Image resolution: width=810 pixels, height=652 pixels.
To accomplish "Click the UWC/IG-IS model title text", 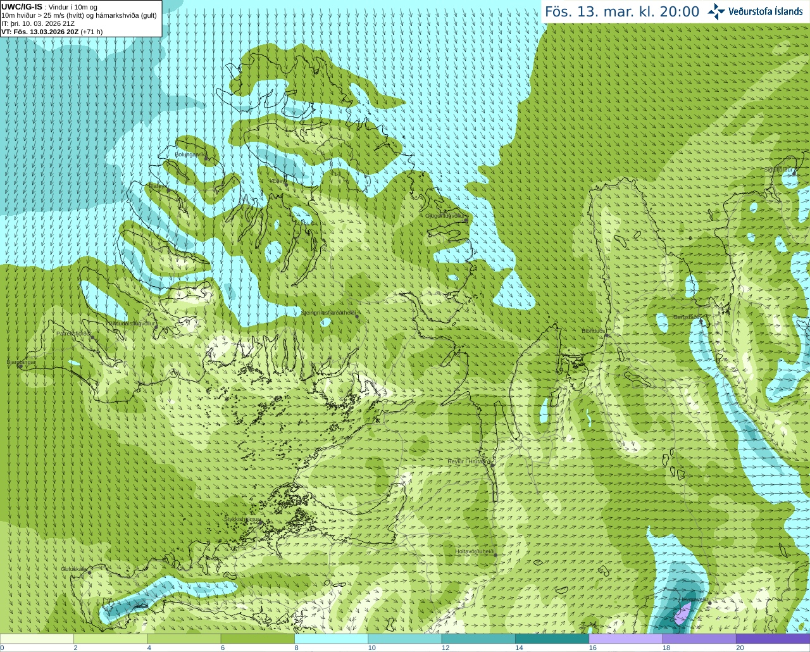I will pyautogui.click(x=22, y=6).
